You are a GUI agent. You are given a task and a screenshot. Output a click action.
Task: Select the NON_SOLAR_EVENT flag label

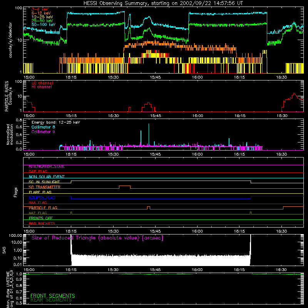click(x=47, y=177)
